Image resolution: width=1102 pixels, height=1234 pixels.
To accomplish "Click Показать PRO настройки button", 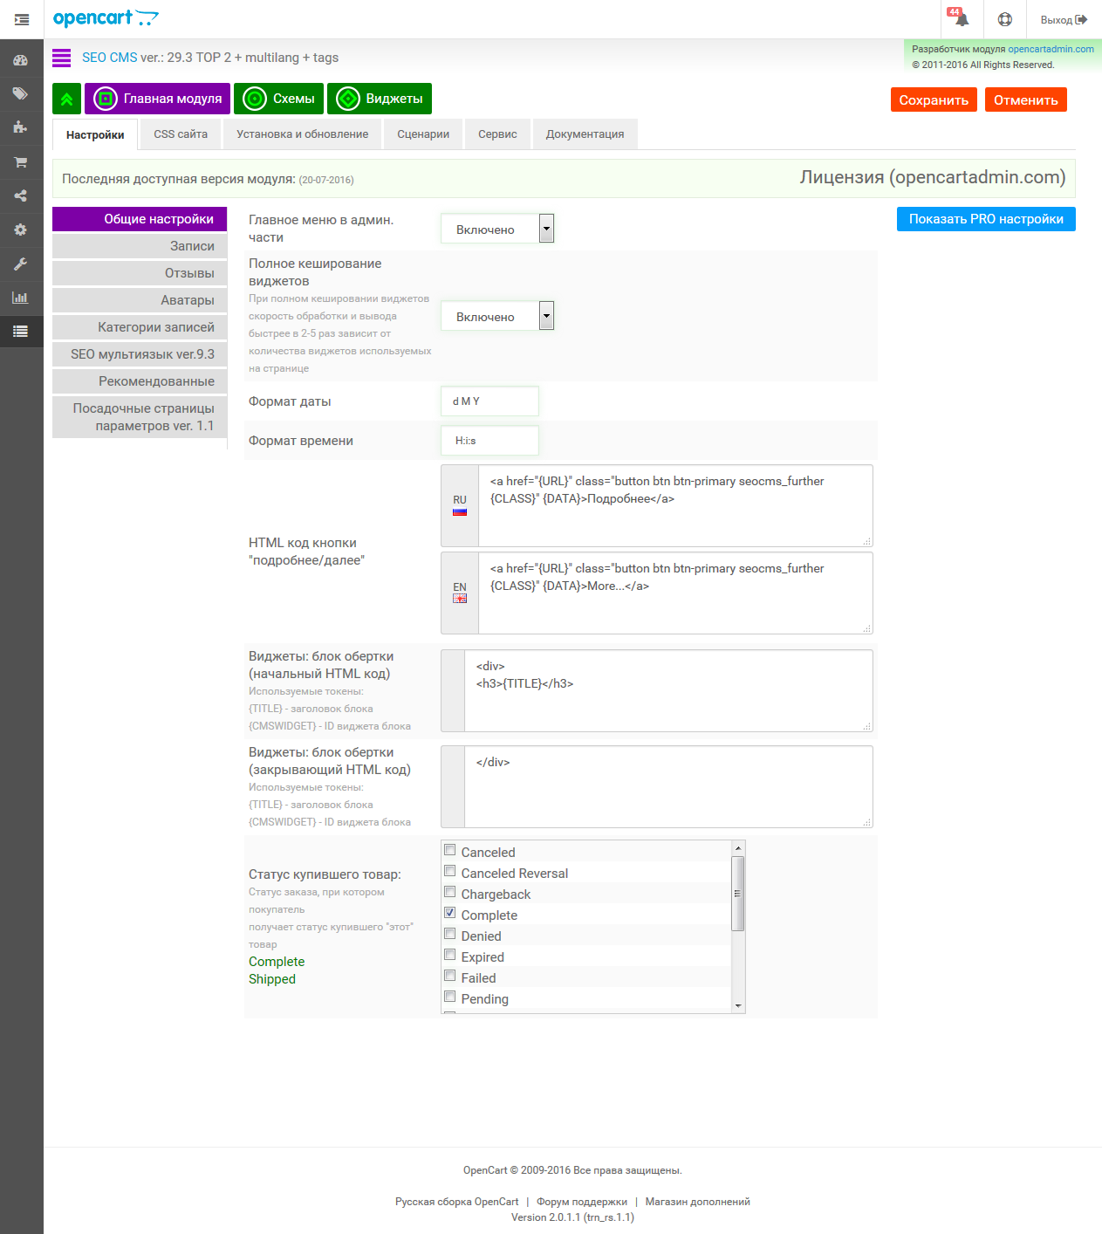I will point(986,219).
